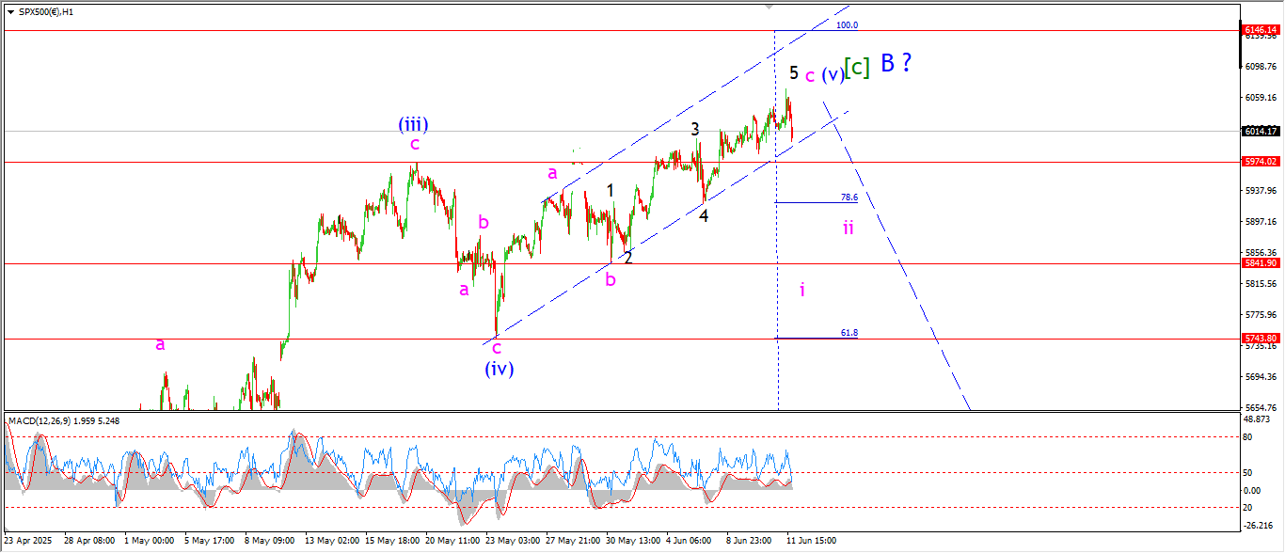Select the Fibonacci 61.8 level label
This screenshot has height=553, width=1285.
coord(849,333)
